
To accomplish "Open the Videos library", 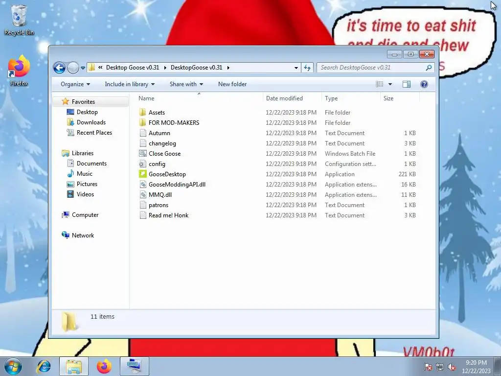I will tap(85, 194).
